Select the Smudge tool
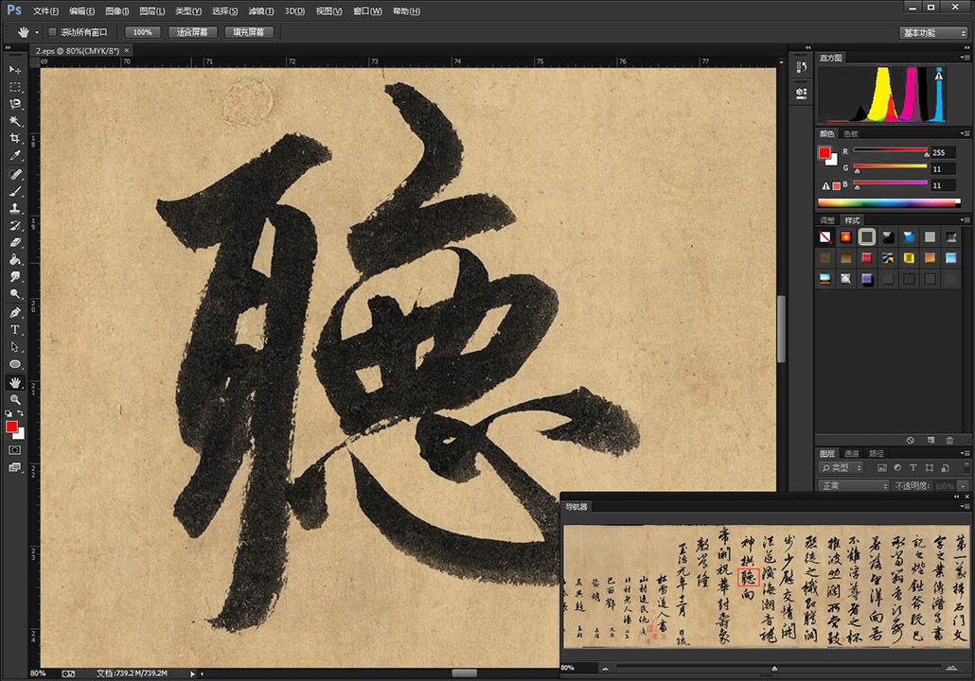This screenshot has width=975, height=681. click(15, 277)
